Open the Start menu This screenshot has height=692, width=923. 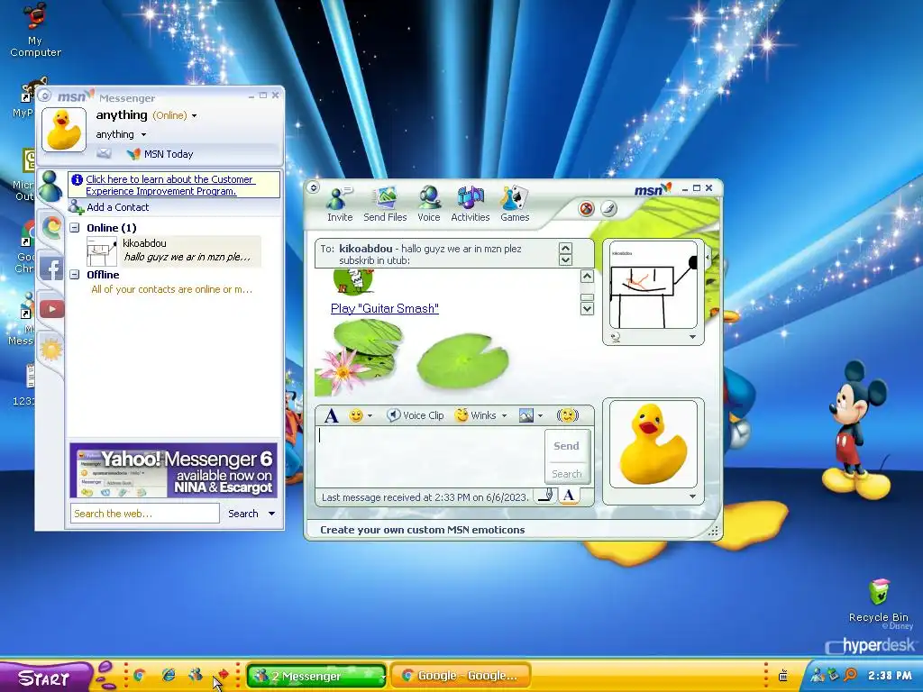(45, 677)
